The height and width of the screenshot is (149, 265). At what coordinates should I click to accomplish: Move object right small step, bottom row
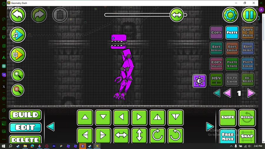click(x=103, y=135)
